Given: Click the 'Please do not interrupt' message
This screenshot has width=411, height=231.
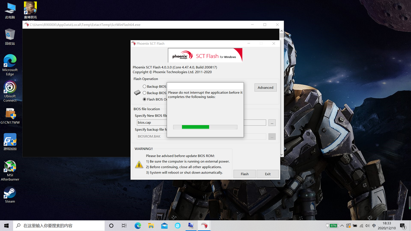Looking at the screenshot, I should point(205,94).
